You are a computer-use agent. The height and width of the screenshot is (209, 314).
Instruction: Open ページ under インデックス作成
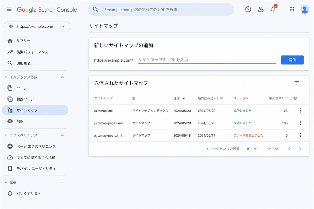pyautogui.click(x=35, y=88)
